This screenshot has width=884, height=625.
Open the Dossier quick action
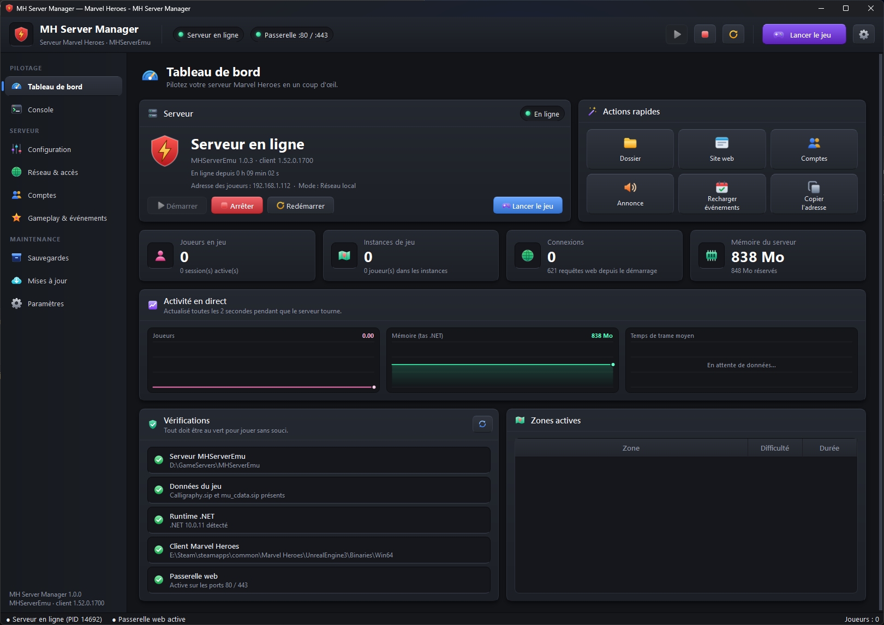(630, 149)
